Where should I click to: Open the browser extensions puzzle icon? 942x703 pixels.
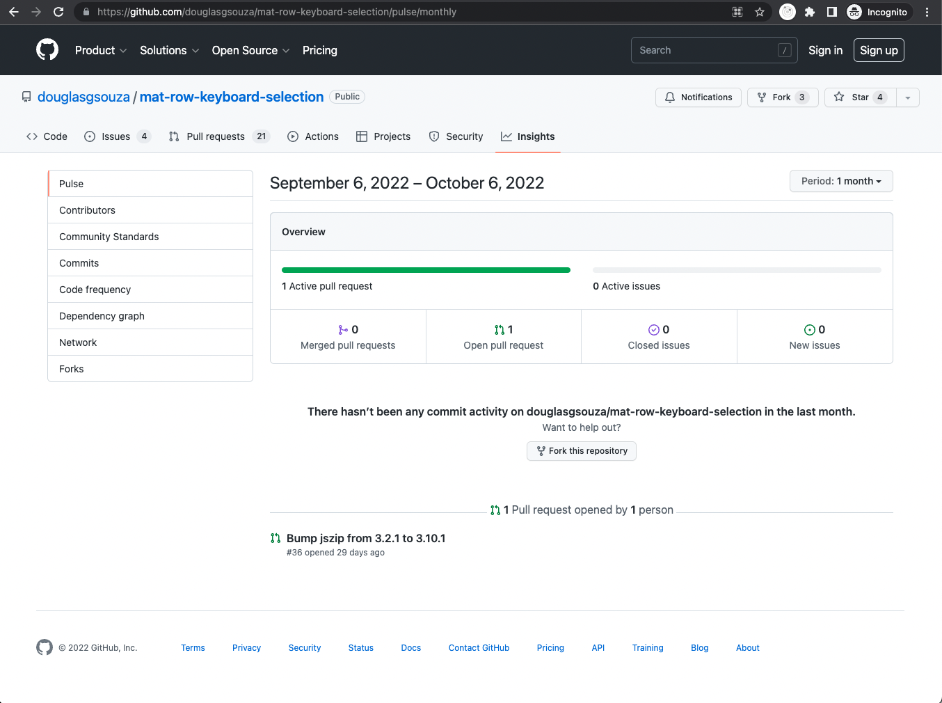click(x=810, y=12)
